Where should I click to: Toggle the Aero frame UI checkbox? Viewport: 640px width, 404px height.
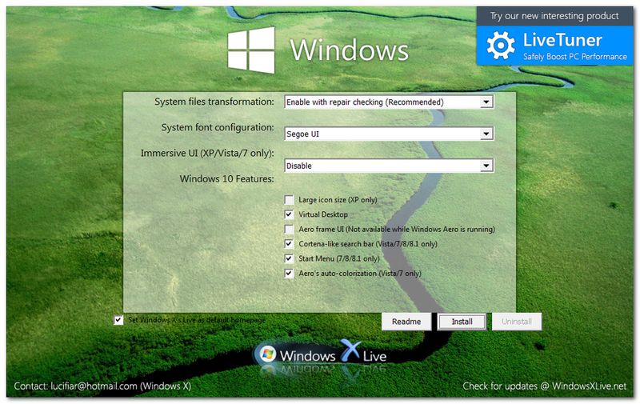tap(289, 230)
